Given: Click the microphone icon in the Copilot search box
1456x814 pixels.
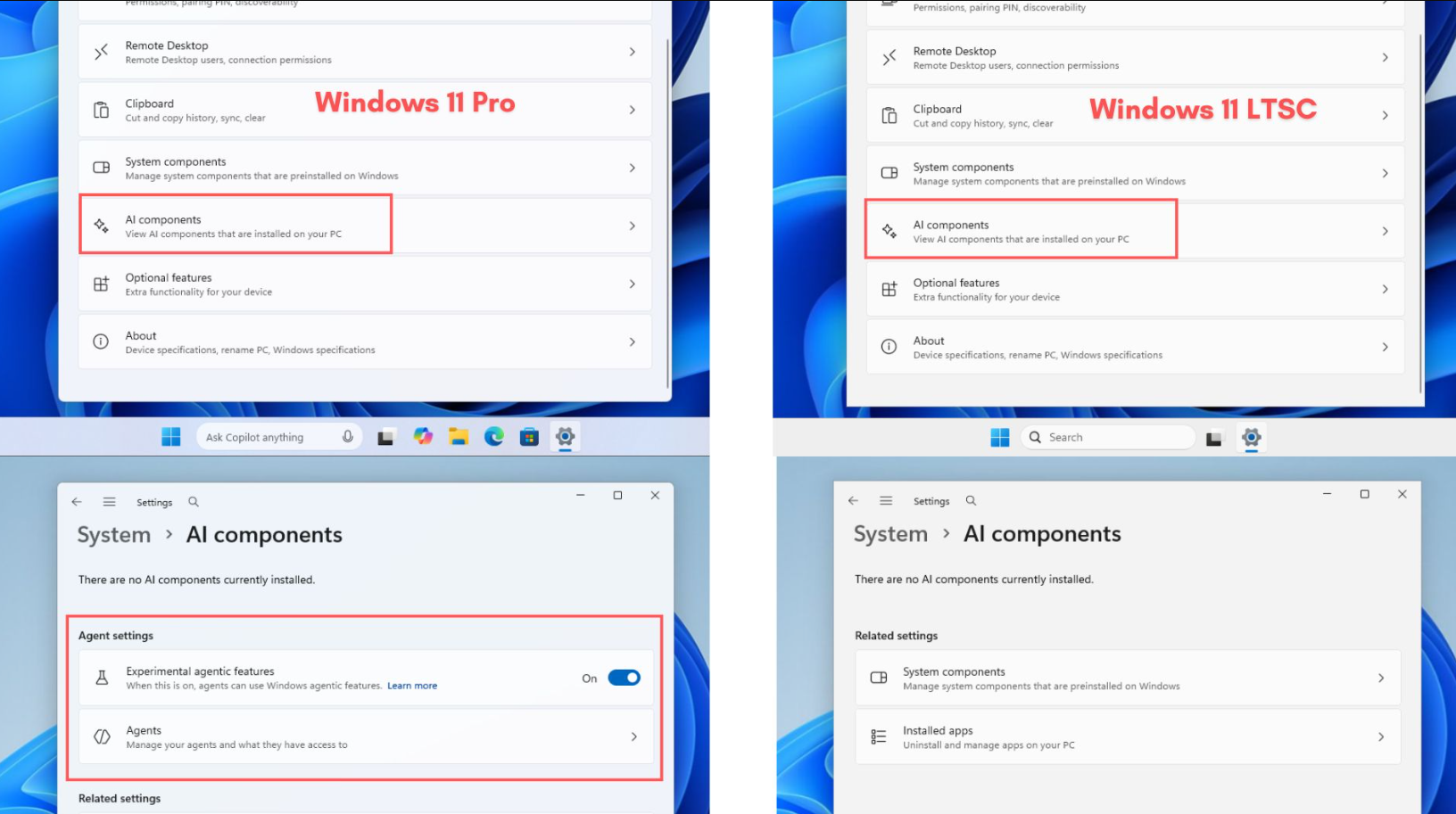Looking at the screenshot, I should 348,437.
